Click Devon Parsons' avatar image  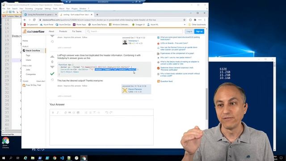pos(125,90)
